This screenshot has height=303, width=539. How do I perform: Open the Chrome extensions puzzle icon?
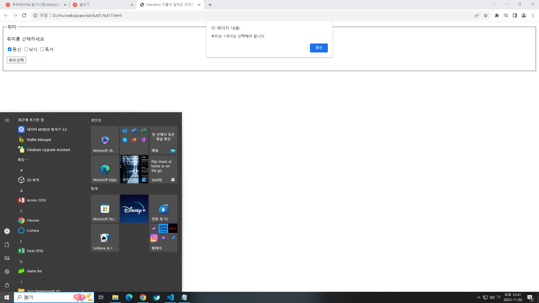coord(497,15)
